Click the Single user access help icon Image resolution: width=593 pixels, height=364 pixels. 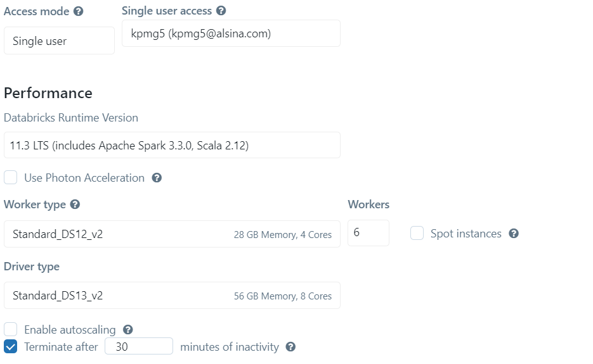(x=221, y=11)
